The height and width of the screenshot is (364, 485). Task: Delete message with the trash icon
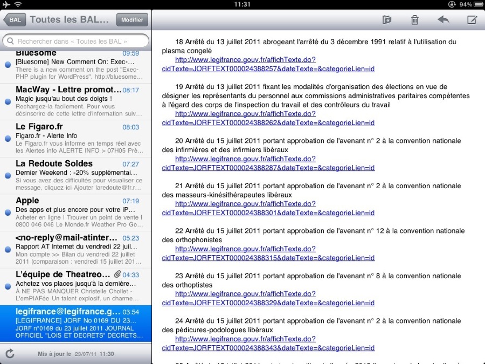(414, 20)
